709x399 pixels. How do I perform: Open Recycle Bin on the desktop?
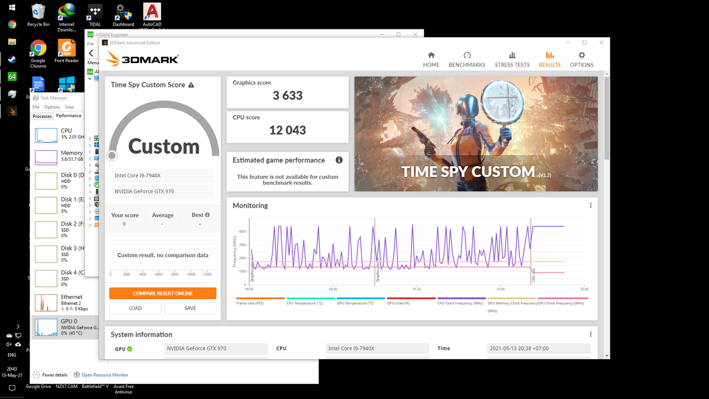pos(38,15)
